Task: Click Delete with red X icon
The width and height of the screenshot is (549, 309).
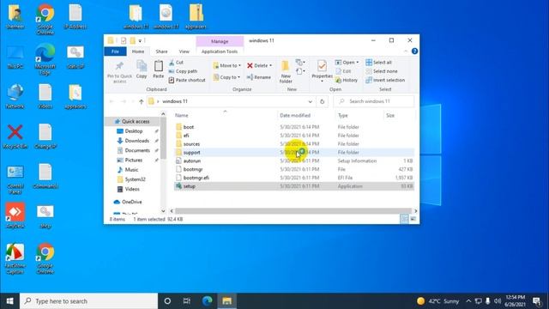Action: click(259, 65)
